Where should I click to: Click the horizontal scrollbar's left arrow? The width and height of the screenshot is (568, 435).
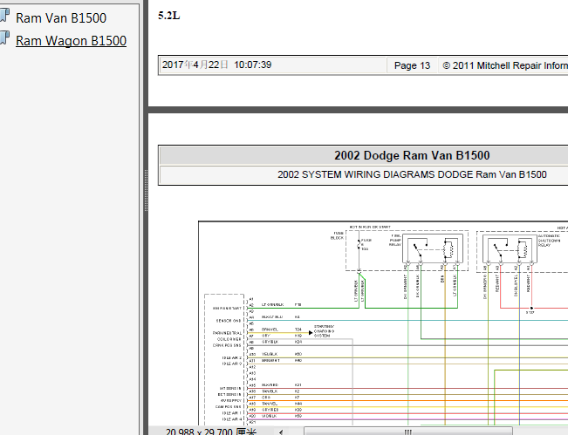tap(281, 432)
